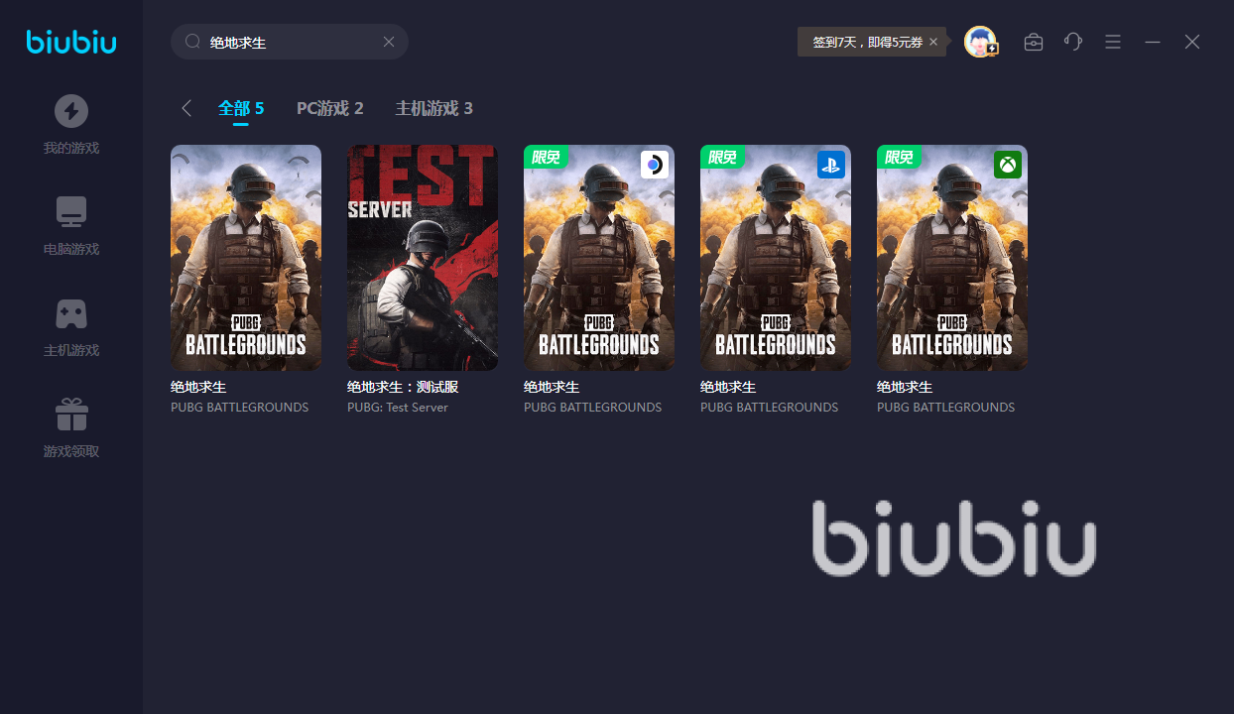This screenshot has width=1234, height=714.
Task: Switch to the PC游戏 2 tab
Action: [x=330, y=108]
